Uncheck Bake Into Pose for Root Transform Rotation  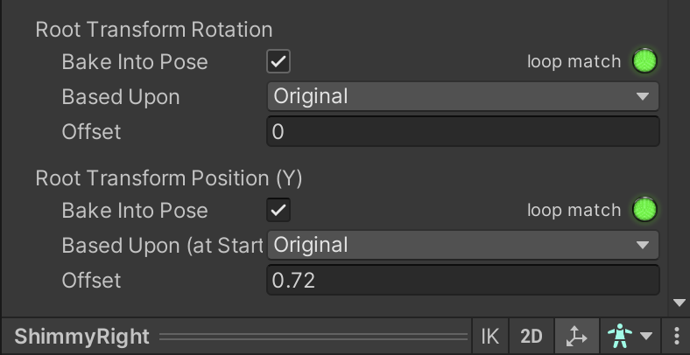point(278,62)
